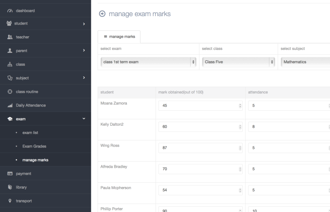Click the class routine icon
330x212 pixels.
(10, 91)
